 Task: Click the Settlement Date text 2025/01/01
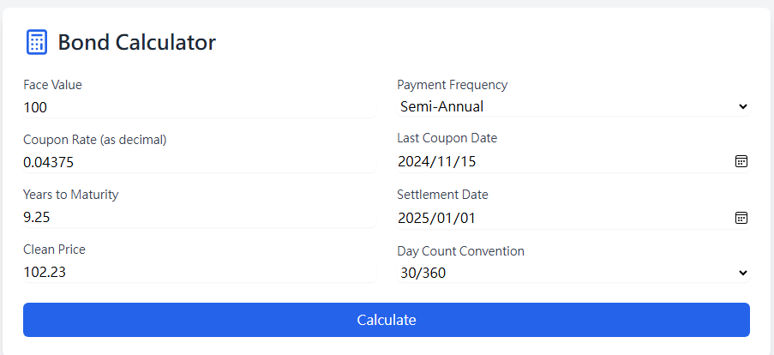click(436, 218)
